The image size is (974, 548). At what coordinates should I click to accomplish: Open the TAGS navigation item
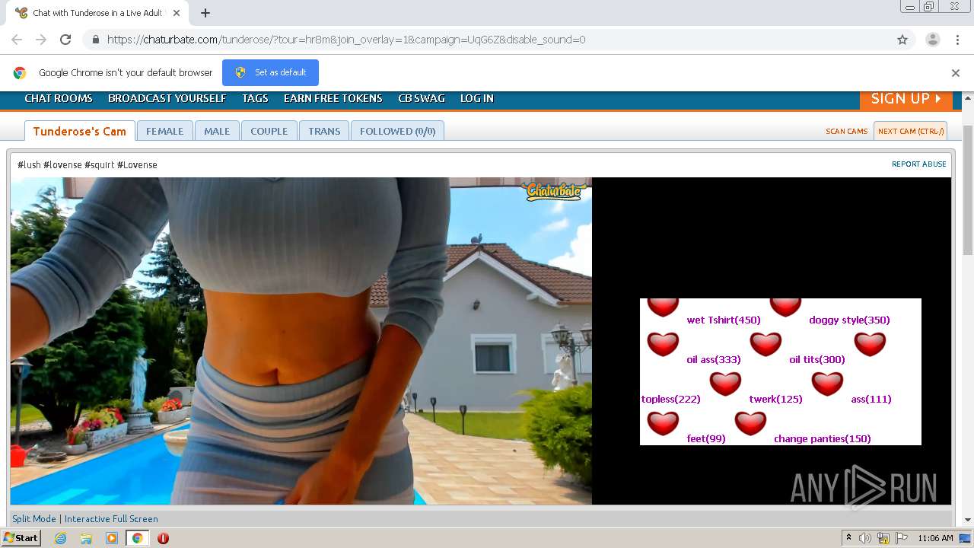coord(255,98)
